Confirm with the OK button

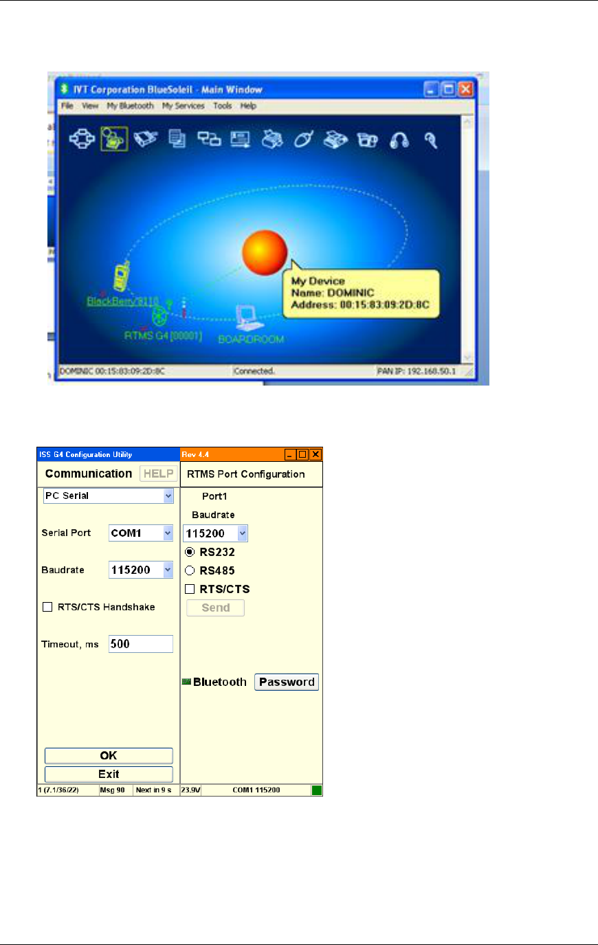coord(109,755)
